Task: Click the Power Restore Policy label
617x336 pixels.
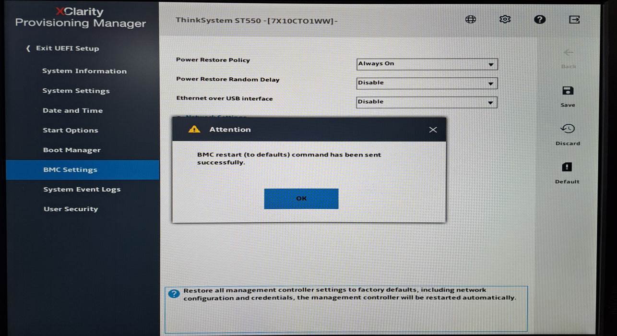Action: pyautogui.click(x=213, y=60)
